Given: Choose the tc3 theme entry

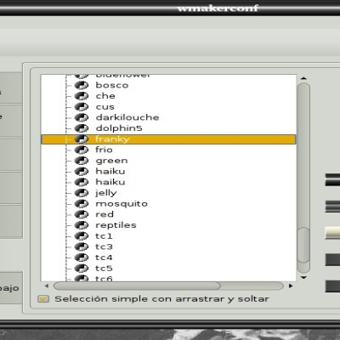Looking at the screenshot, I should pyautogui.click(x=104, y=246).
